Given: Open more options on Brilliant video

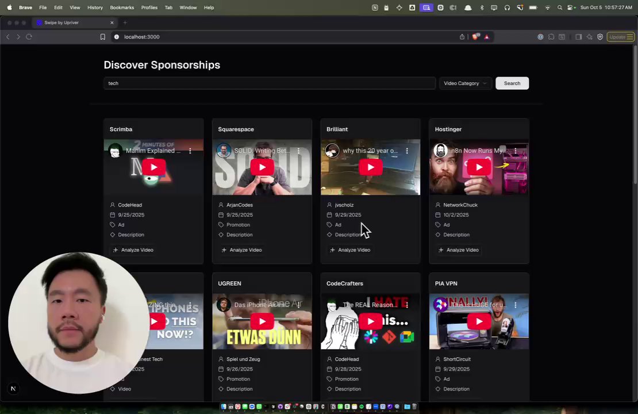Looking at the screenshot, I should coord(407,151).
